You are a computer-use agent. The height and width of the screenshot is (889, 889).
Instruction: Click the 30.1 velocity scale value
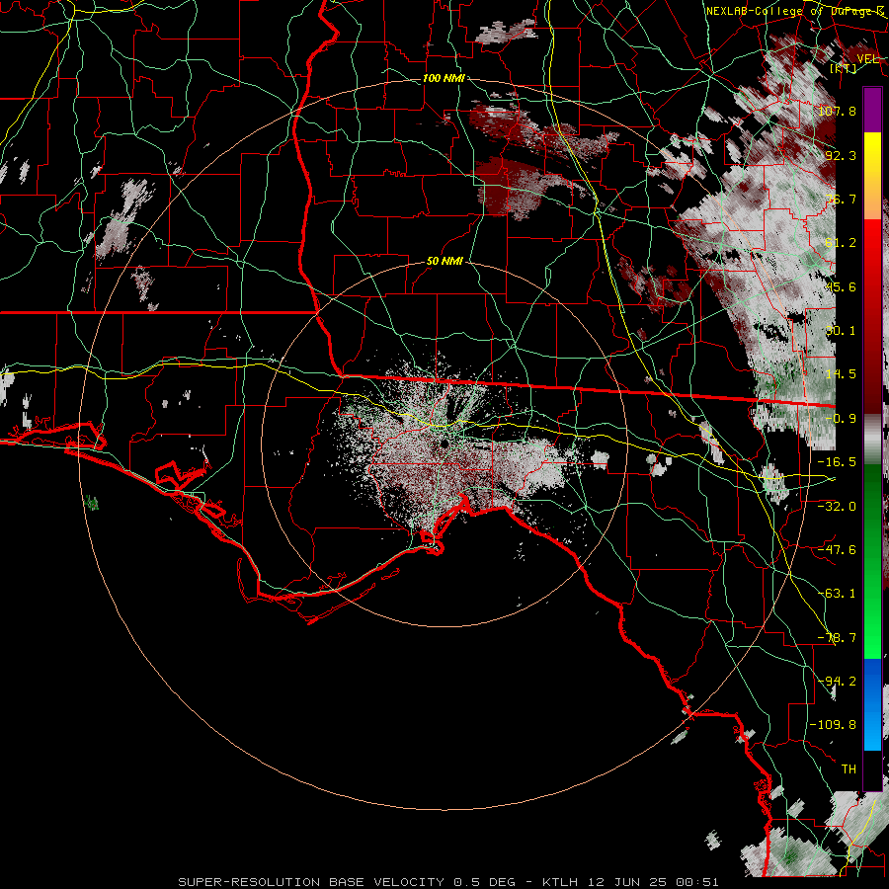coord(841,331)
